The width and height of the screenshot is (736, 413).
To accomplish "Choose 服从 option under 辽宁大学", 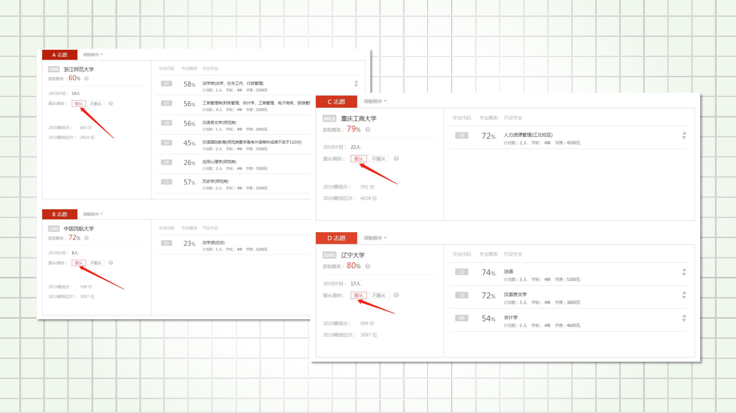I will point(358,295).
